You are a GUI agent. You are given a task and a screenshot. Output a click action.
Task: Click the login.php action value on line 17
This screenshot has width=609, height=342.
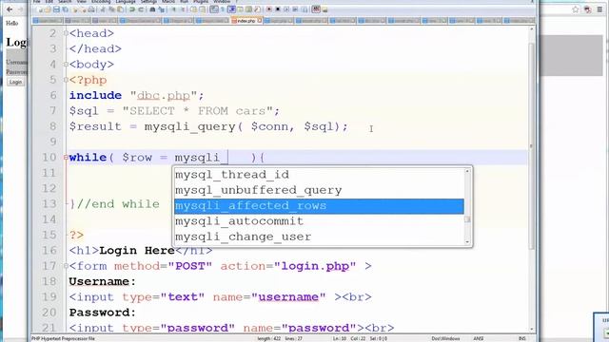pyautogui.click(x=315, y=266)
